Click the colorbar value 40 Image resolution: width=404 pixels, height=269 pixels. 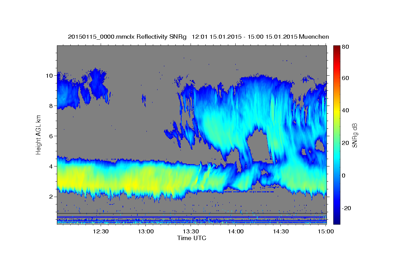pos(345,110)
